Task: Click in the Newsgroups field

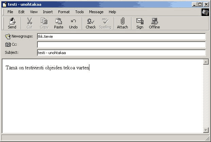Action: (x=121, y=37)
